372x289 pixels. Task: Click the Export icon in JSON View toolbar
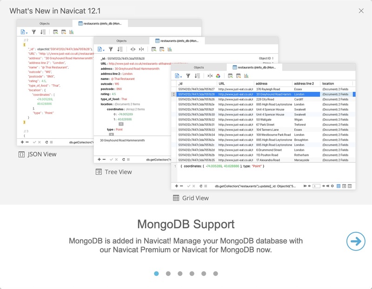[x=64, y=32]
